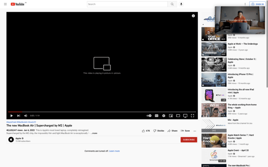Viewport: 268px width, 167px height.
Task: Click the picture-in-picture floating video window
Action: [x=240, y=20]
